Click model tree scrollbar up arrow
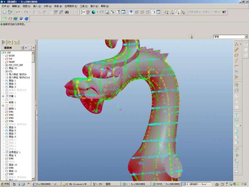 tap(33, 53)
